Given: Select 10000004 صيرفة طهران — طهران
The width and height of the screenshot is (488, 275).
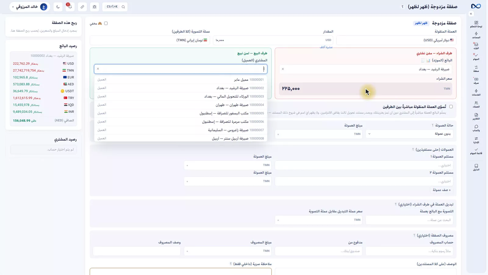Looking at the screenshot, I should coord(181,105).
